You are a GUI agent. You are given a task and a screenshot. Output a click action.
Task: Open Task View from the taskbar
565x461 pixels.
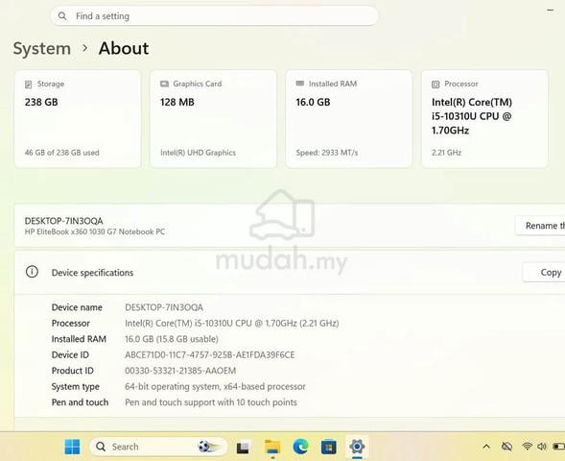click(x=243, y=448)
